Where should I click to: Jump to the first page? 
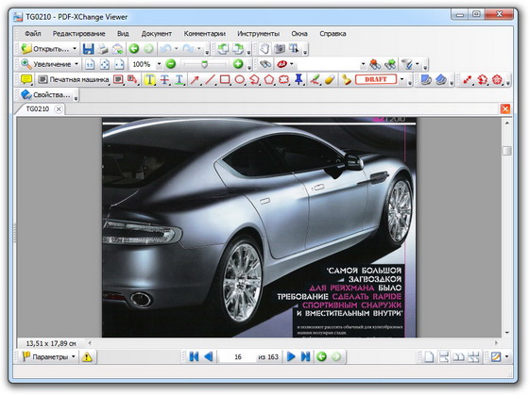click(194, 356)
